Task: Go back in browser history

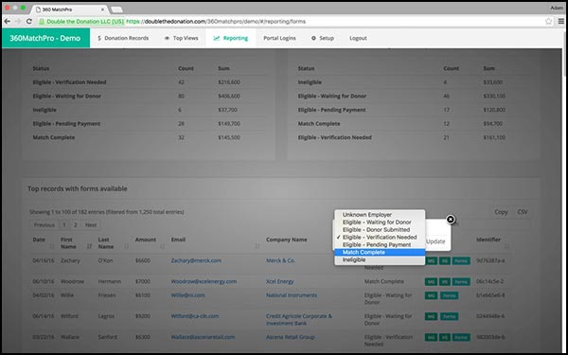Action: 7,22
